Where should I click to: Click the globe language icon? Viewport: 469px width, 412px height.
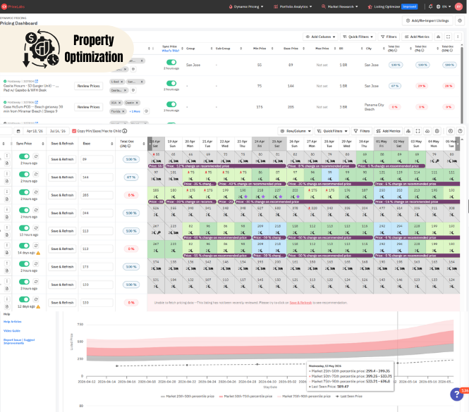[439, 6]
